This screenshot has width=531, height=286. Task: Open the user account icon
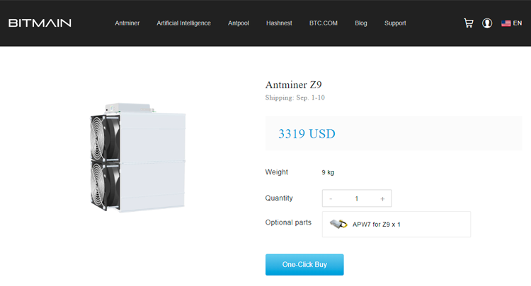point(487,23)
